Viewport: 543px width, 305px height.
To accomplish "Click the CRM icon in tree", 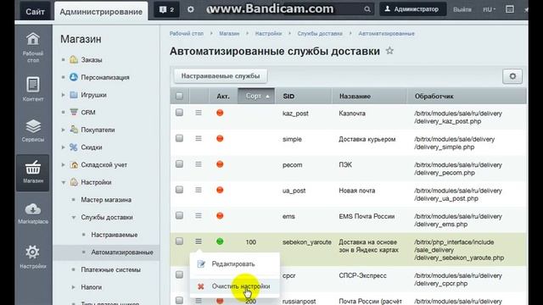I will point(74,112).
